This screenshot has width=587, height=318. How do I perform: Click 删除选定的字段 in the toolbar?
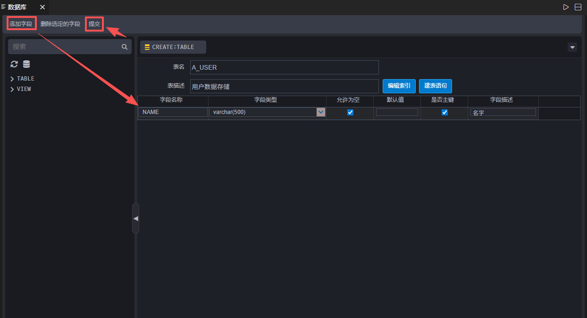click(60, 24)
